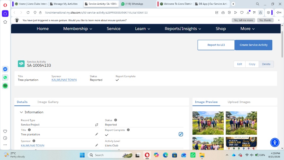Switch to the Image Gallery tab
The width and height of the screenshot is (284, 160).
pos(48,102)
